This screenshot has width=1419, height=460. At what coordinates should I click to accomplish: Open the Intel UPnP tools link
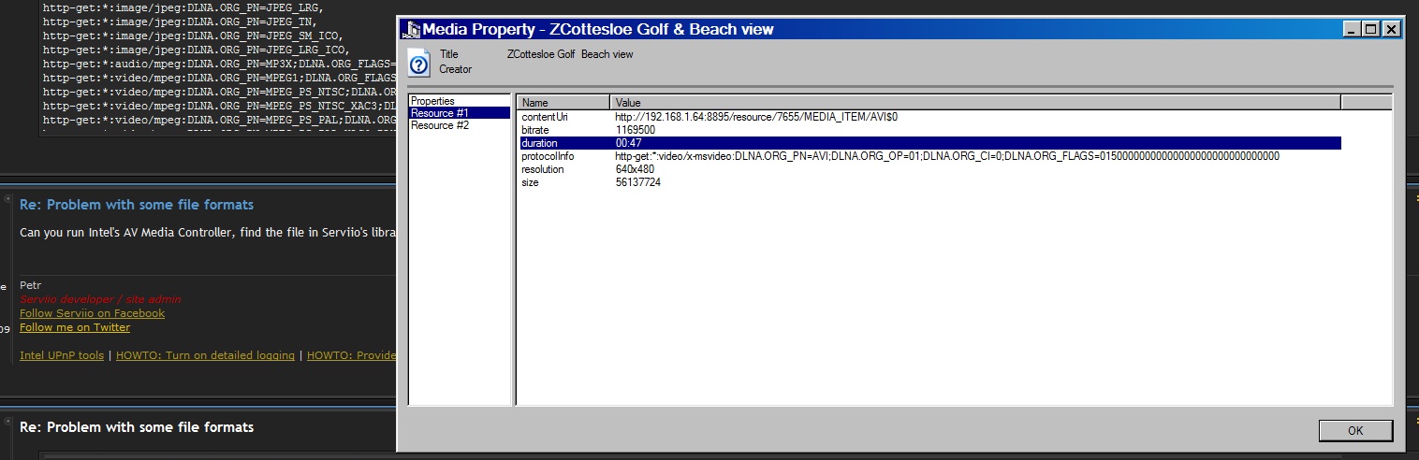[x=62, y=355]
